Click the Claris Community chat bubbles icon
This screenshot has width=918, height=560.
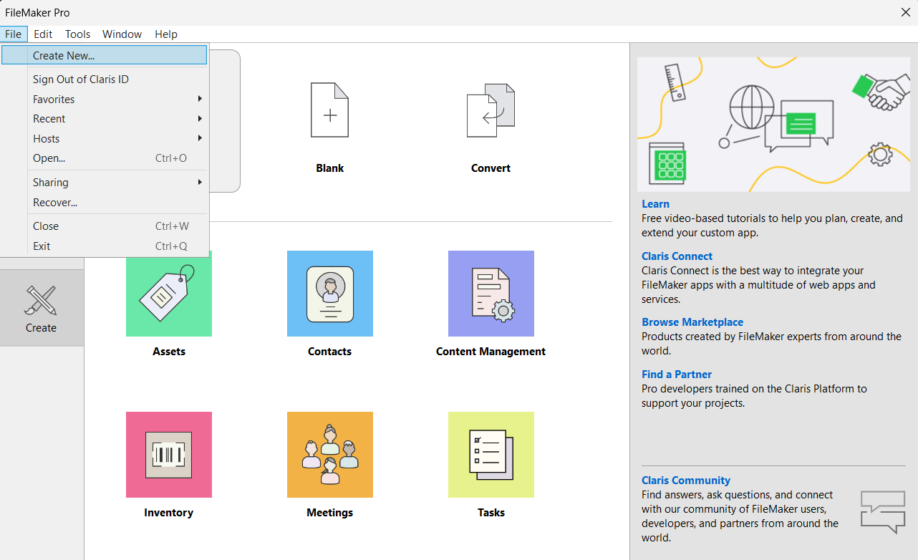point(883,511)
